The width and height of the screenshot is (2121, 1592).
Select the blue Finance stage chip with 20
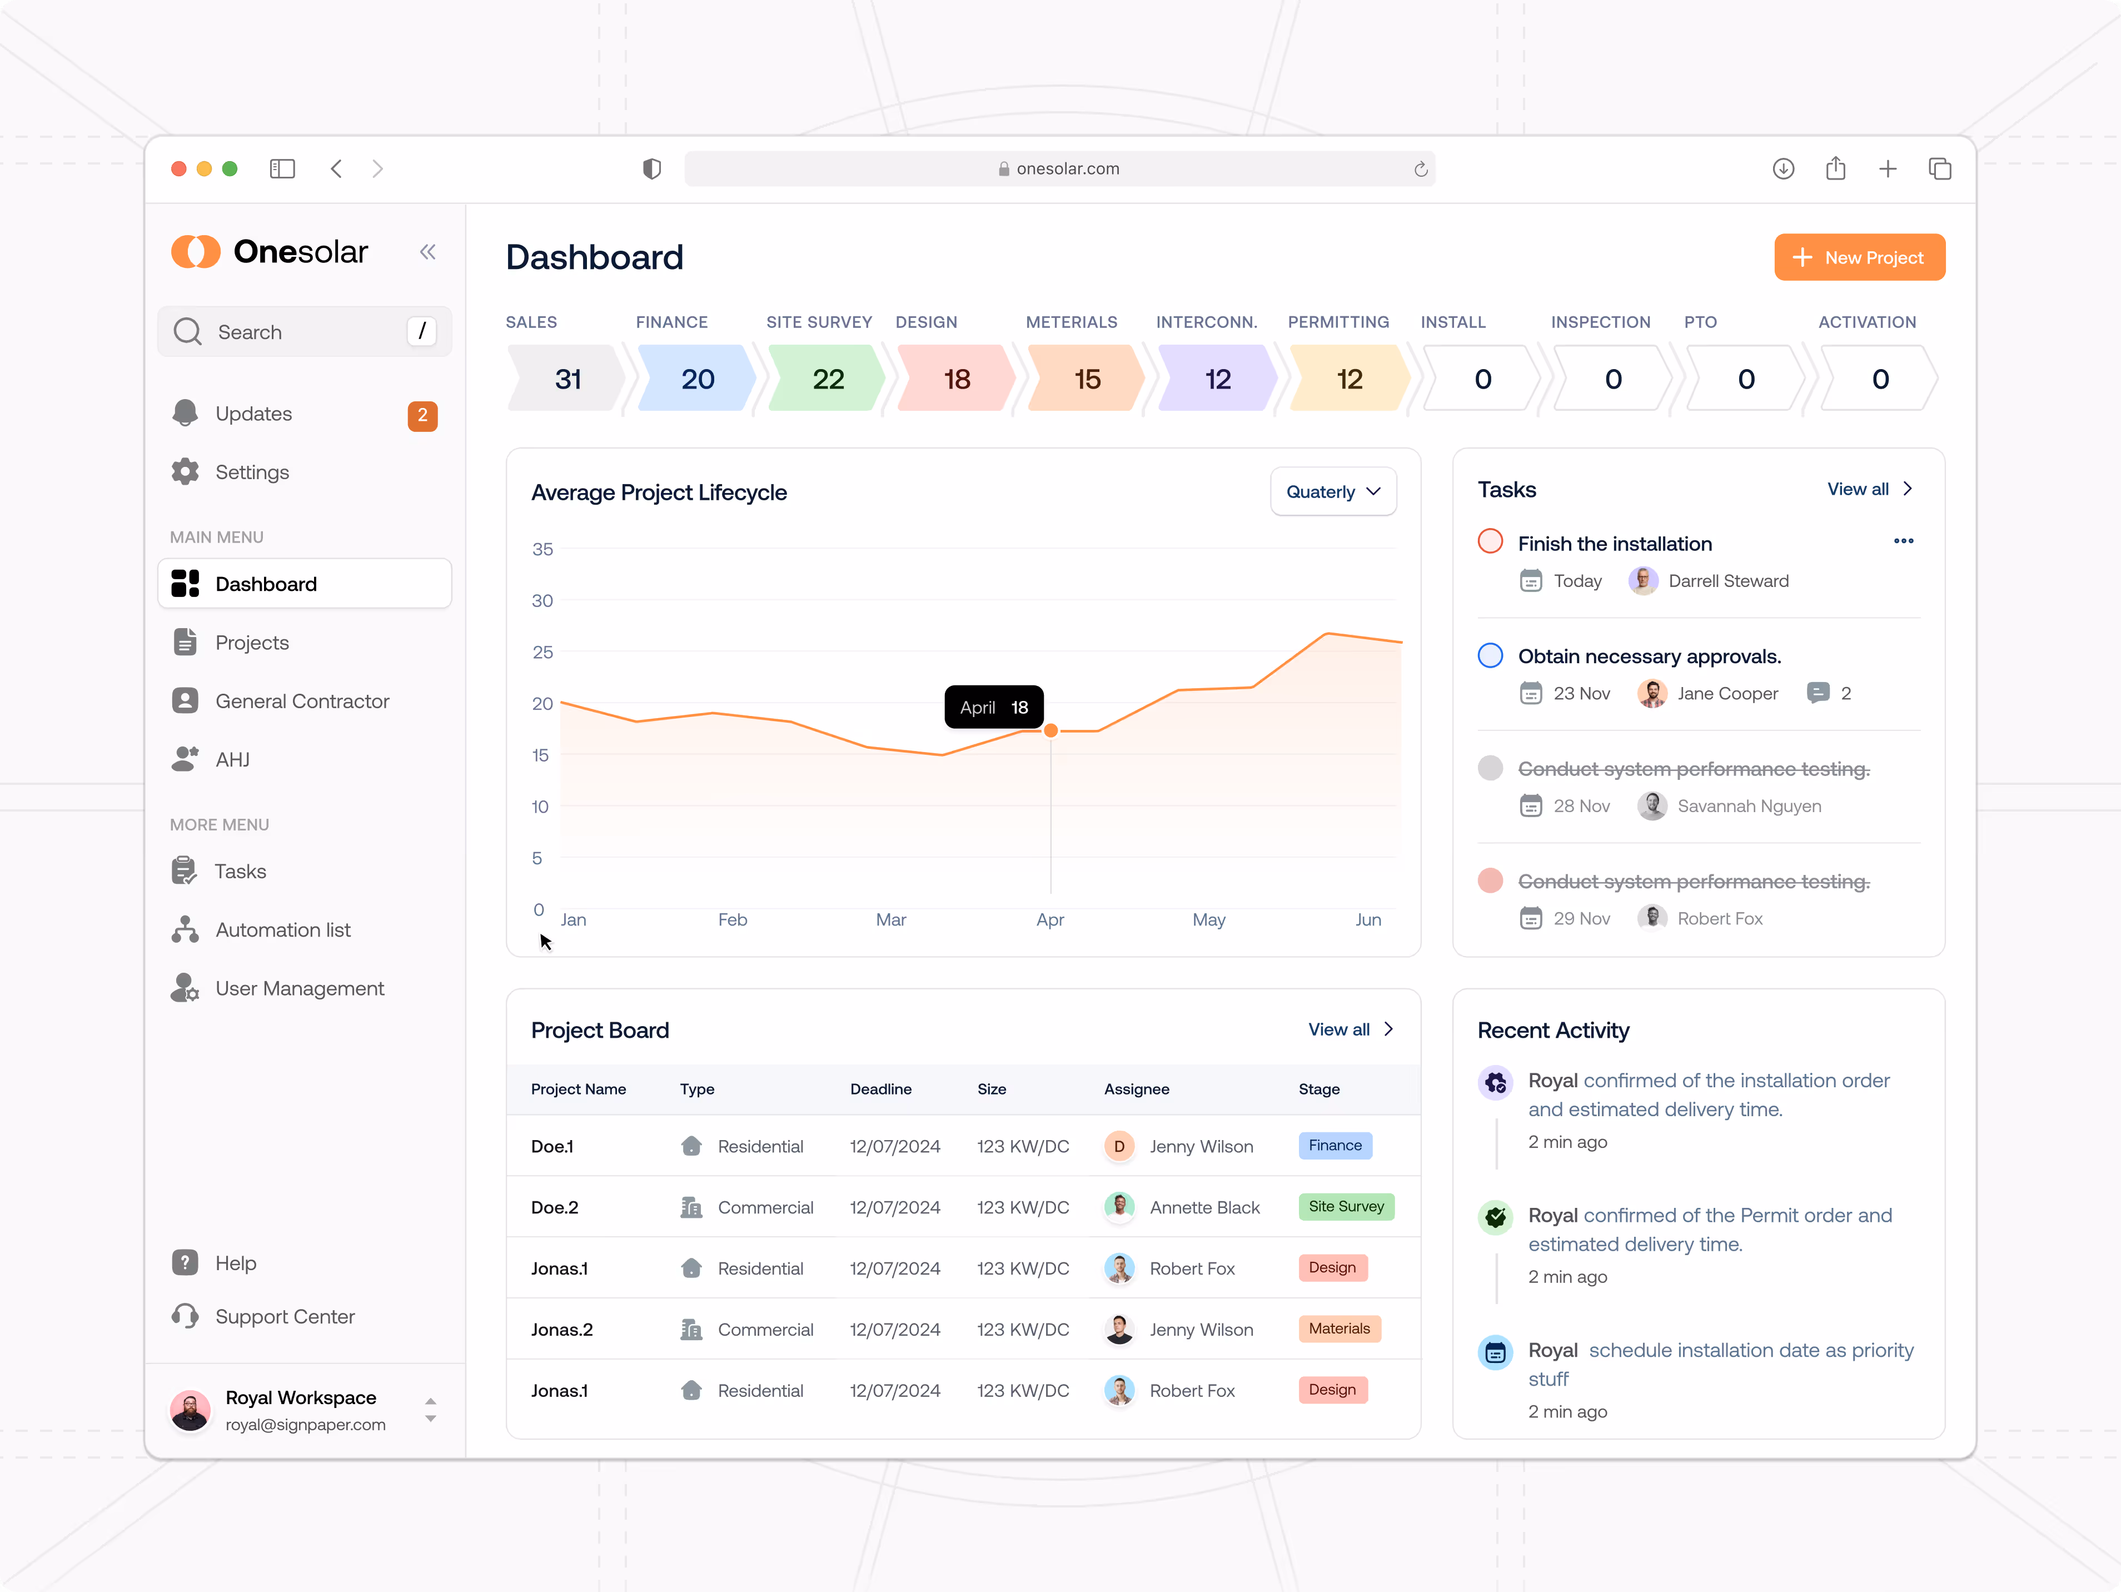pyautogui.click(x=697, y=379)
